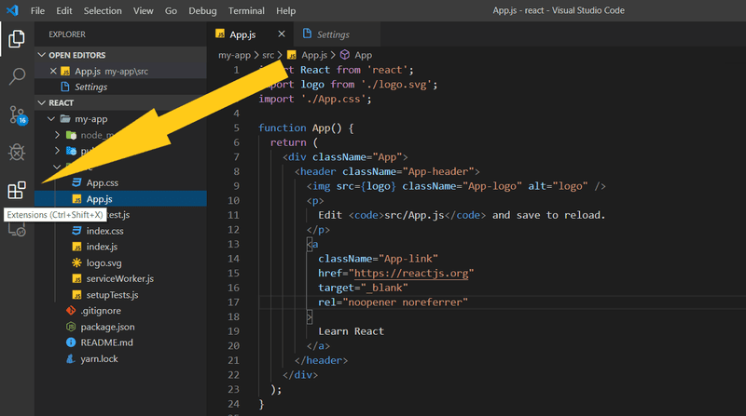Open README.md from the file tree
The image size is (746, 416).
(106, 342)
